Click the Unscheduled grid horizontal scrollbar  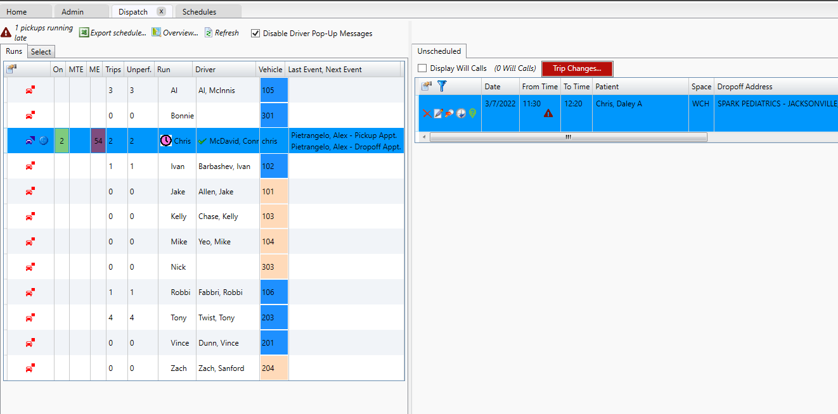pyautogui.click(x=568, y=137)
